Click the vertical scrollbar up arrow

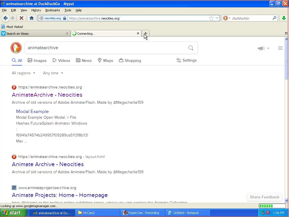pos(286,39)
